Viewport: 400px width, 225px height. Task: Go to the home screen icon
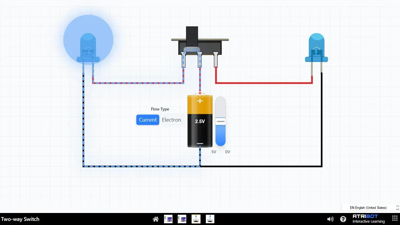pyautogui.click(x=156, y=219)
